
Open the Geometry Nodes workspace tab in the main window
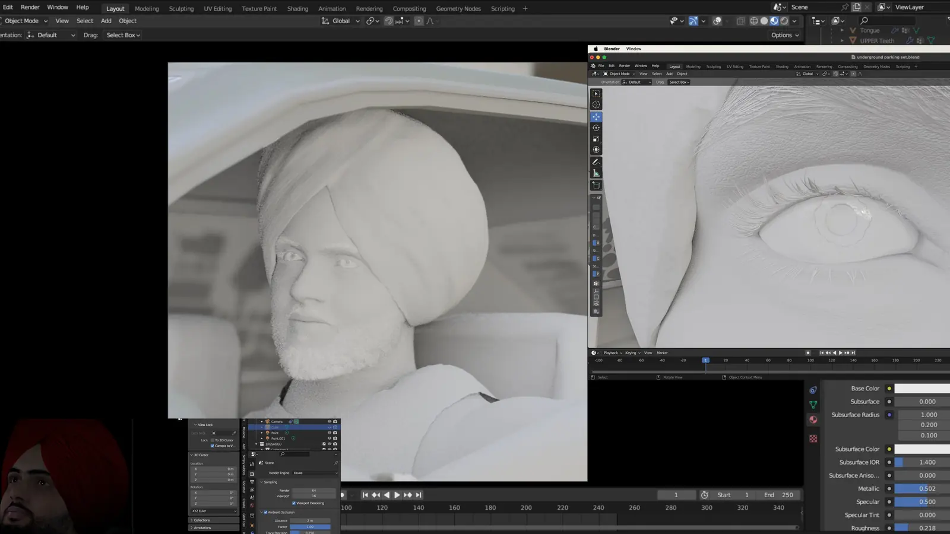pyautogui.click(x=458, y=9)
